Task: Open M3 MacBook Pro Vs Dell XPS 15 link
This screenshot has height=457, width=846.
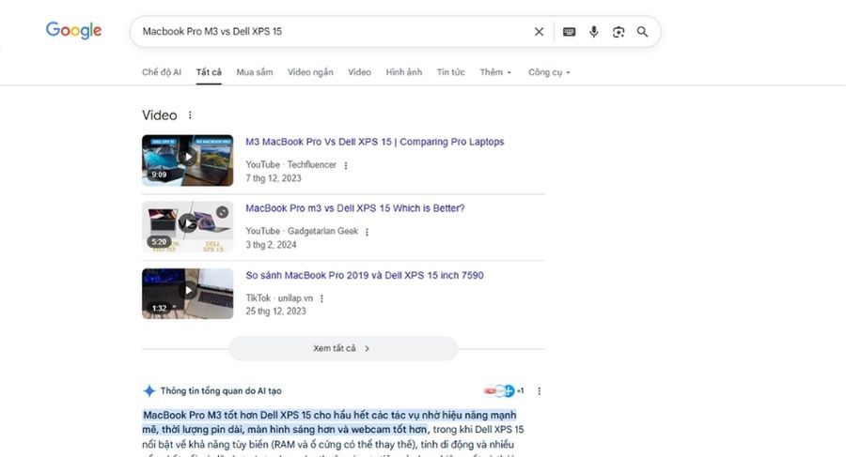Action: [x=375, y=142]
